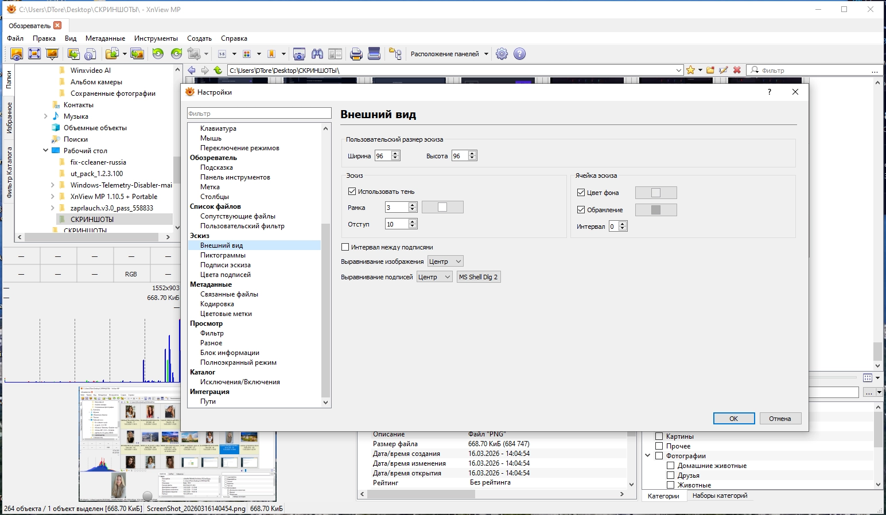This screenshot has width=886, height=515.
Task: Click the 'Отмена' button
Action: point(780,419)
